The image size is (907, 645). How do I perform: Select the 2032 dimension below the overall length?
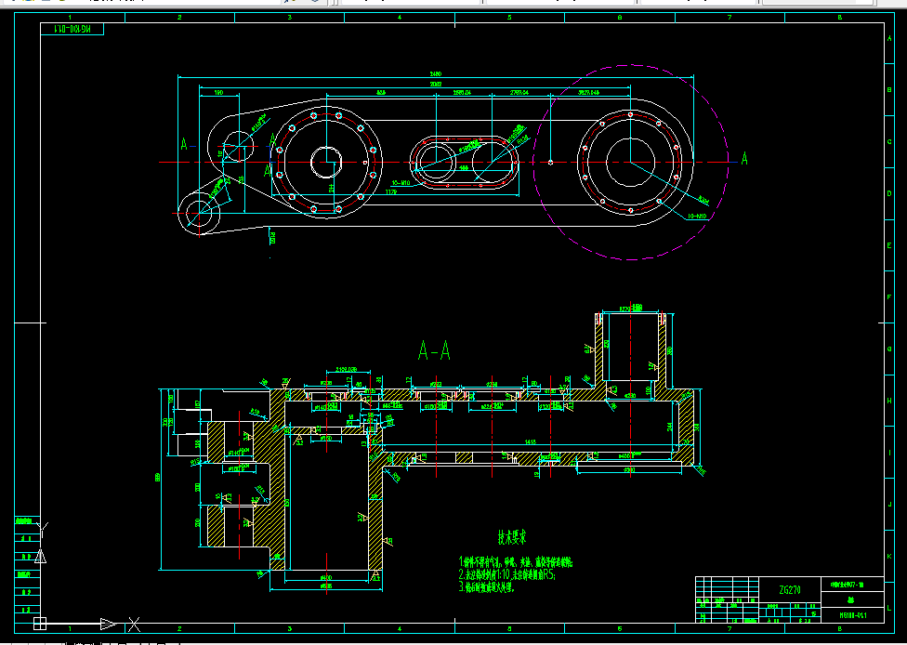coord(436,85)
